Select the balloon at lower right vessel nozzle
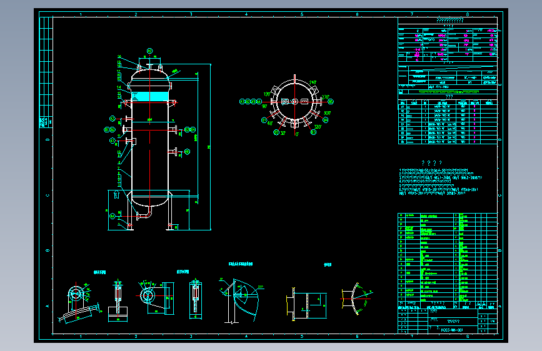This screenshot has height=351, width=542. [187, 152]
